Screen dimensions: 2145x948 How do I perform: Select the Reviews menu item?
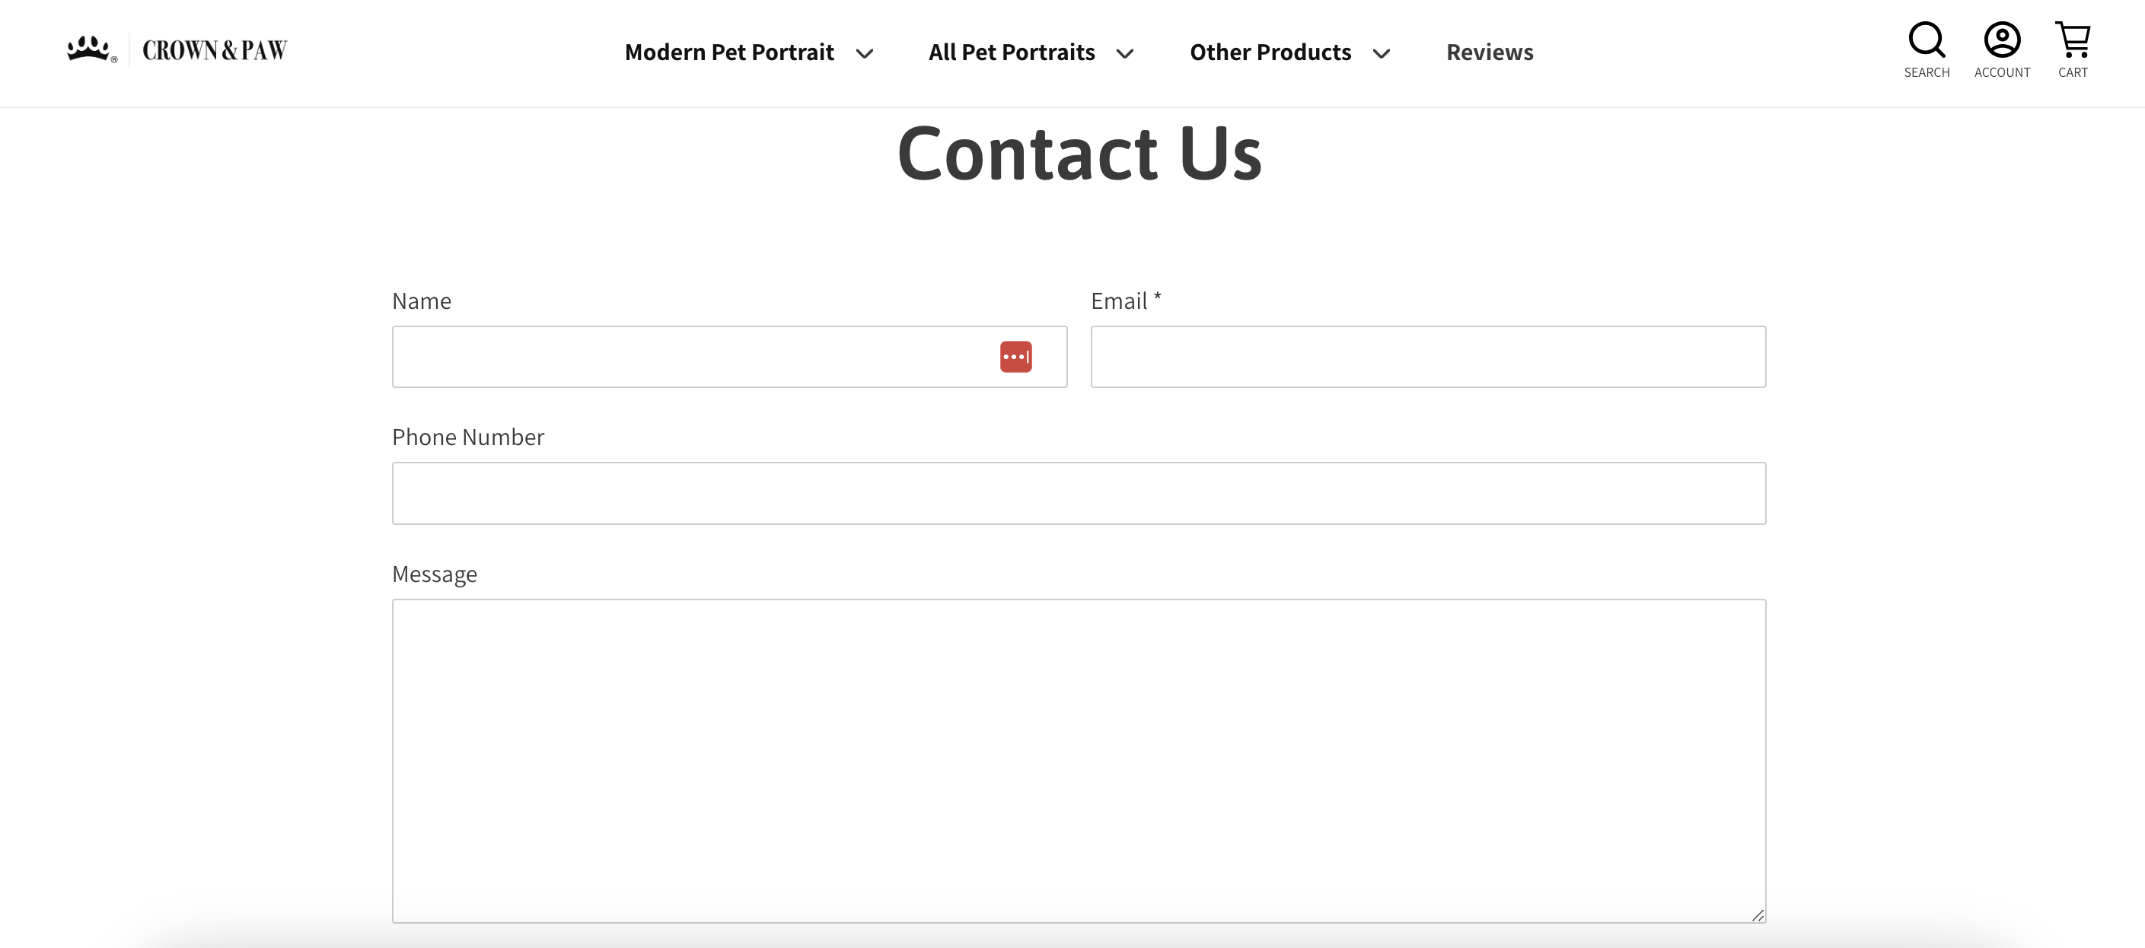click(1488, 51)
